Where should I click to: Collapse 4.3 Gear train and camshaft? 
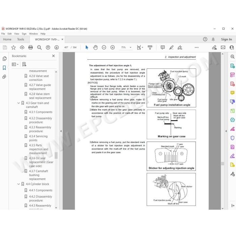point(19,103)
